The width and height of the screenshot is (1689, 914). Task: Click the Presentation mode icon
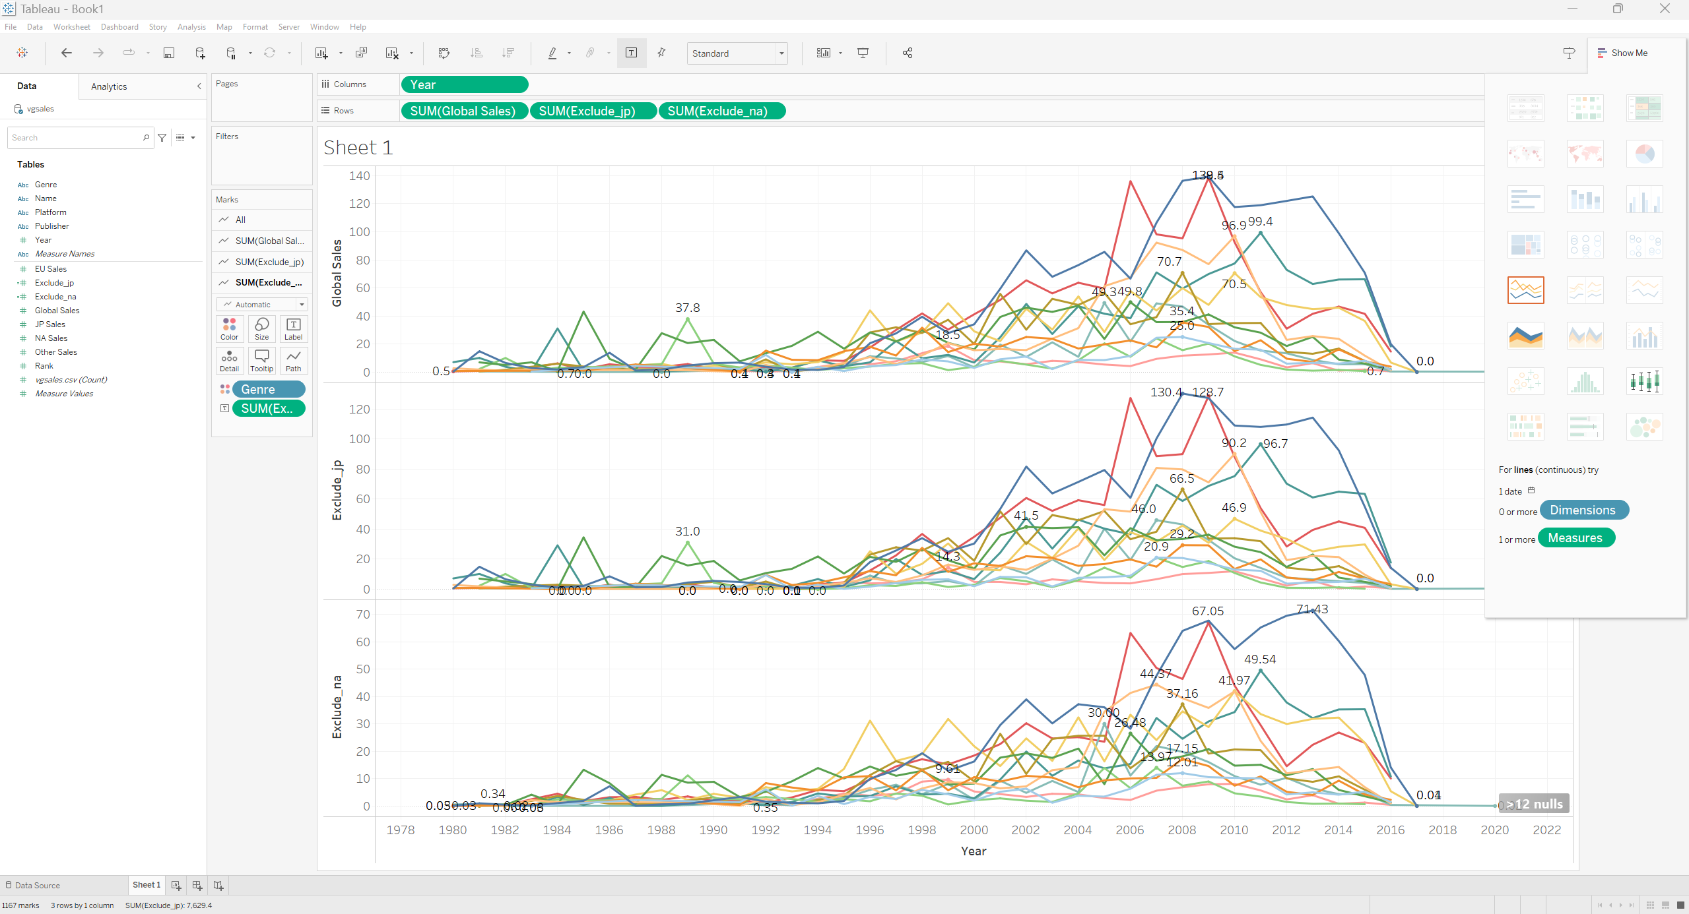coord(863,53)
